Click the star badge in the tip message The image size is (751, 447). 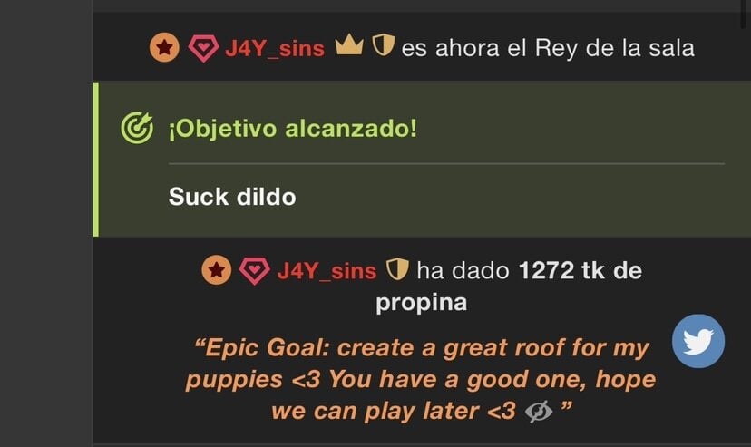(216, 270)
